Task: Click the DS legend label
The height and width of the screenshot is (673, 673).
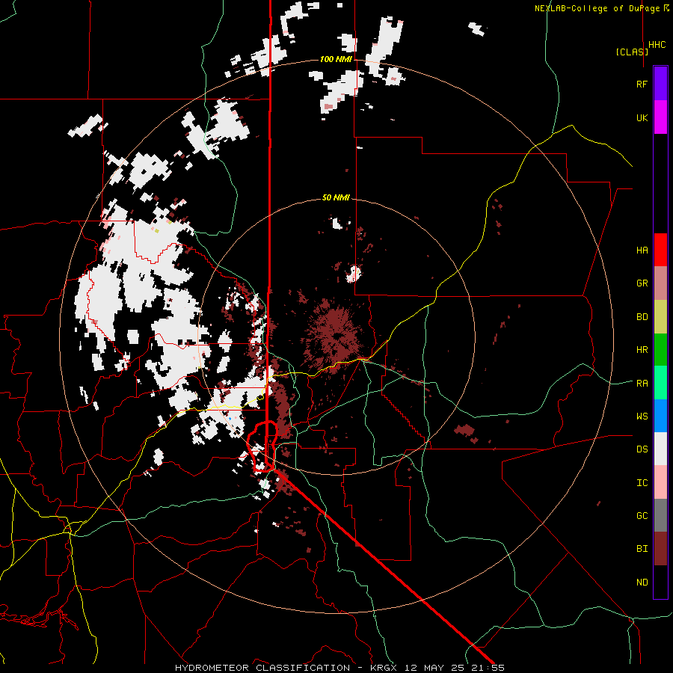Action: click(x=642, y=449)
